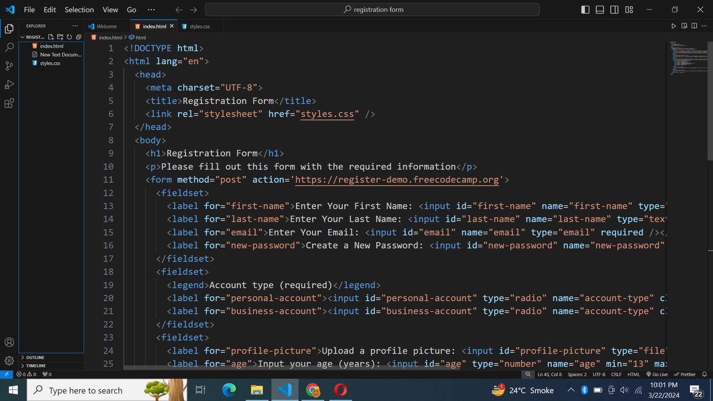Open the Run and Debug view
Image resolution: width=713 pixels, height=401 pixels.
[9, 84]
